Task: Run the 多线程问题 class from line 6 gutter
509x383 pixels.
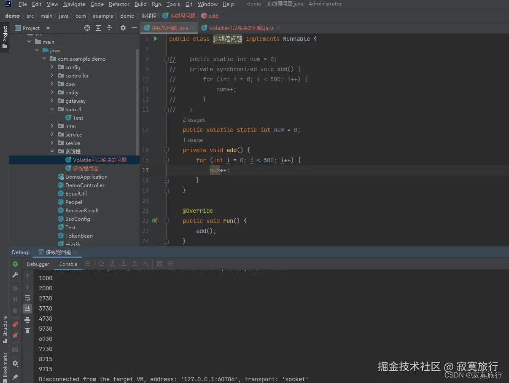Action: click(x=156, y=39)
